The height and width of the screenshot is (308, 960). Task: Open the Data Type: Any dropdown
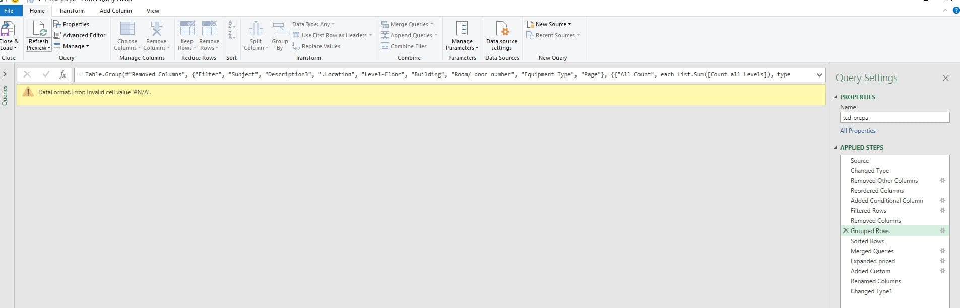313,24
